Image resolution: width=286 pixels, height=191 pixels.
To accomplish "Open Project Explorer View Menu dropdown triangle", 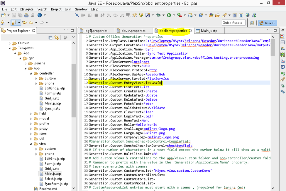I will [x=73, y=37].
